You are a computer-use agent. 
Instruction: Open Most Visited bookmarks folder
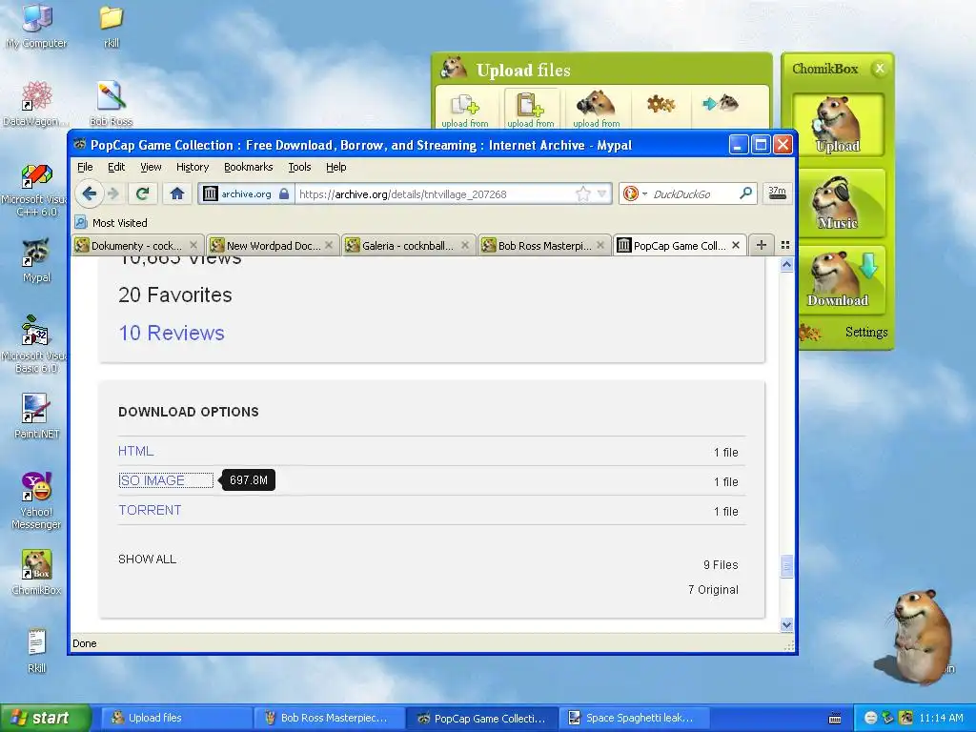tap(112, 222)
